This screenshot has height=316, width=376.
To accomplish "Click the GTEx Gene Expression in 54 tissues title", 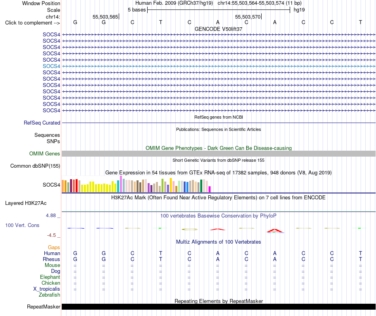I will click(x=218, y=173).
